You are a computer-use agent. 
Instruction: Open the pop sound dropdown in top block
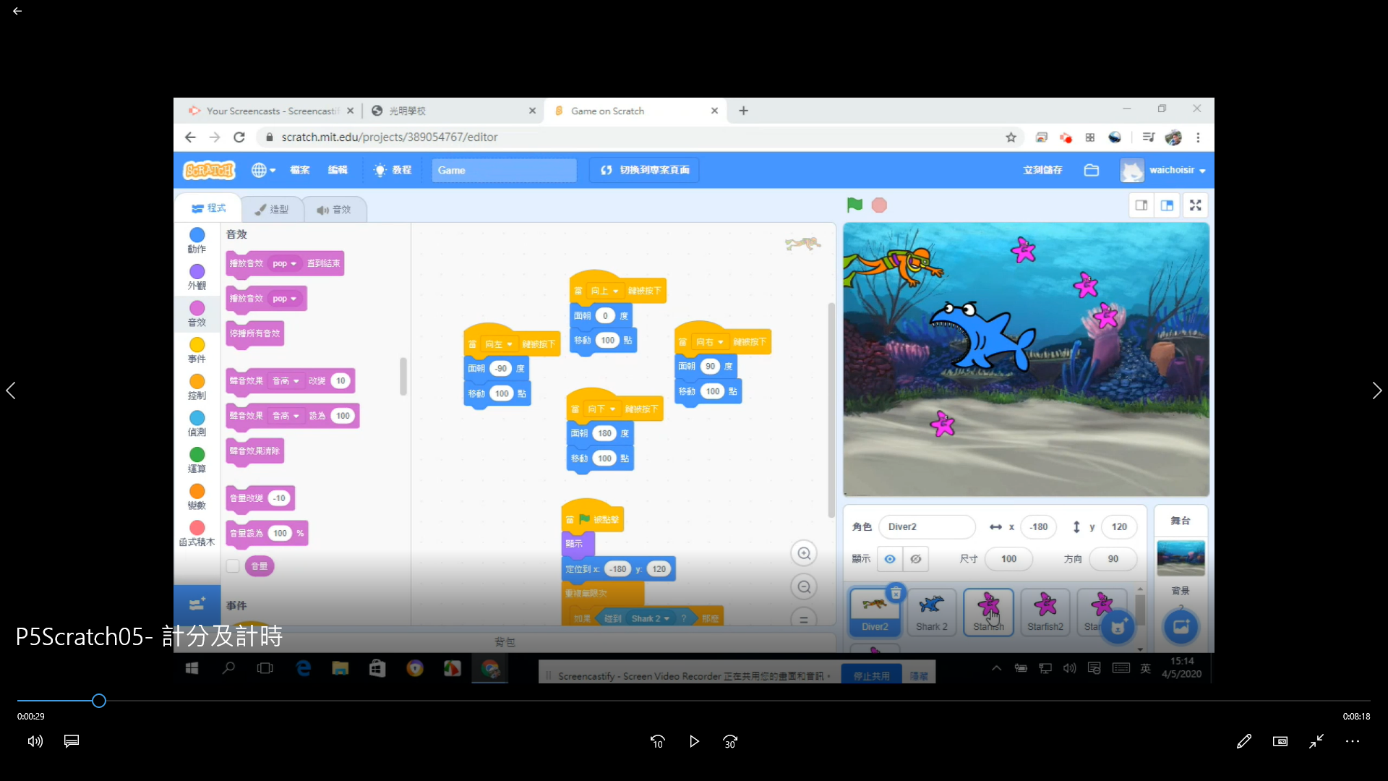click(285, 264)
